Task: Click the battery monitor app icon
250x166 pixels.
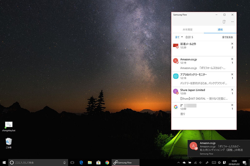Action: tap(176, 76)
